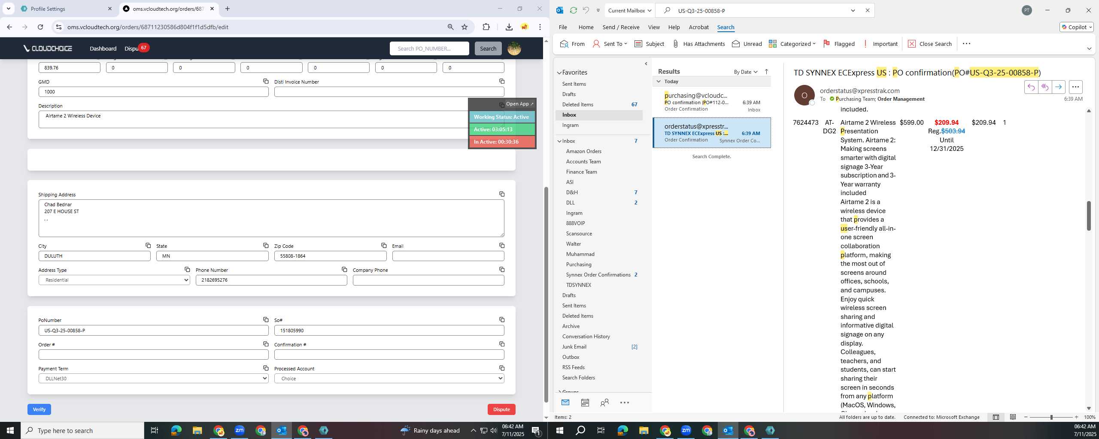Click the OMS page vertical scrollbar
Screen dimensions: 1099x439
tap(546, 295)
